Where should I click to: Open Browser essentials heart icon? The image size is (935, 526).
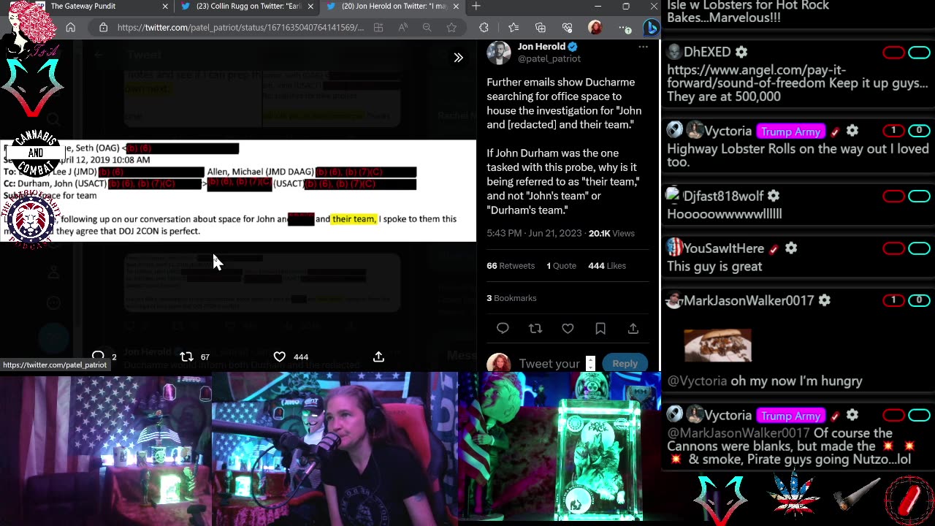point(568,28)
